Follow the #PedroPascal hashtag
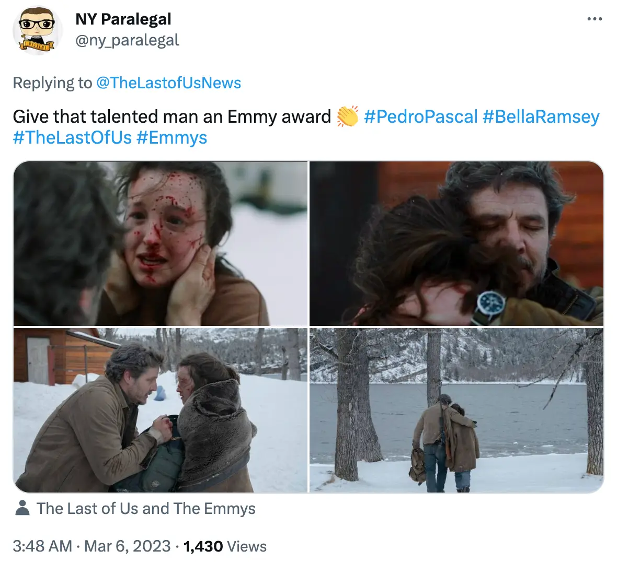The image size is (617, 562). click(x=420, y=116)
